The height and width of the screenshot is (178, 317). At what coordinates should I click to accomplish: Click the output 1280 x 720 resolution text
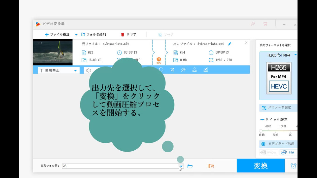point(224,60)
